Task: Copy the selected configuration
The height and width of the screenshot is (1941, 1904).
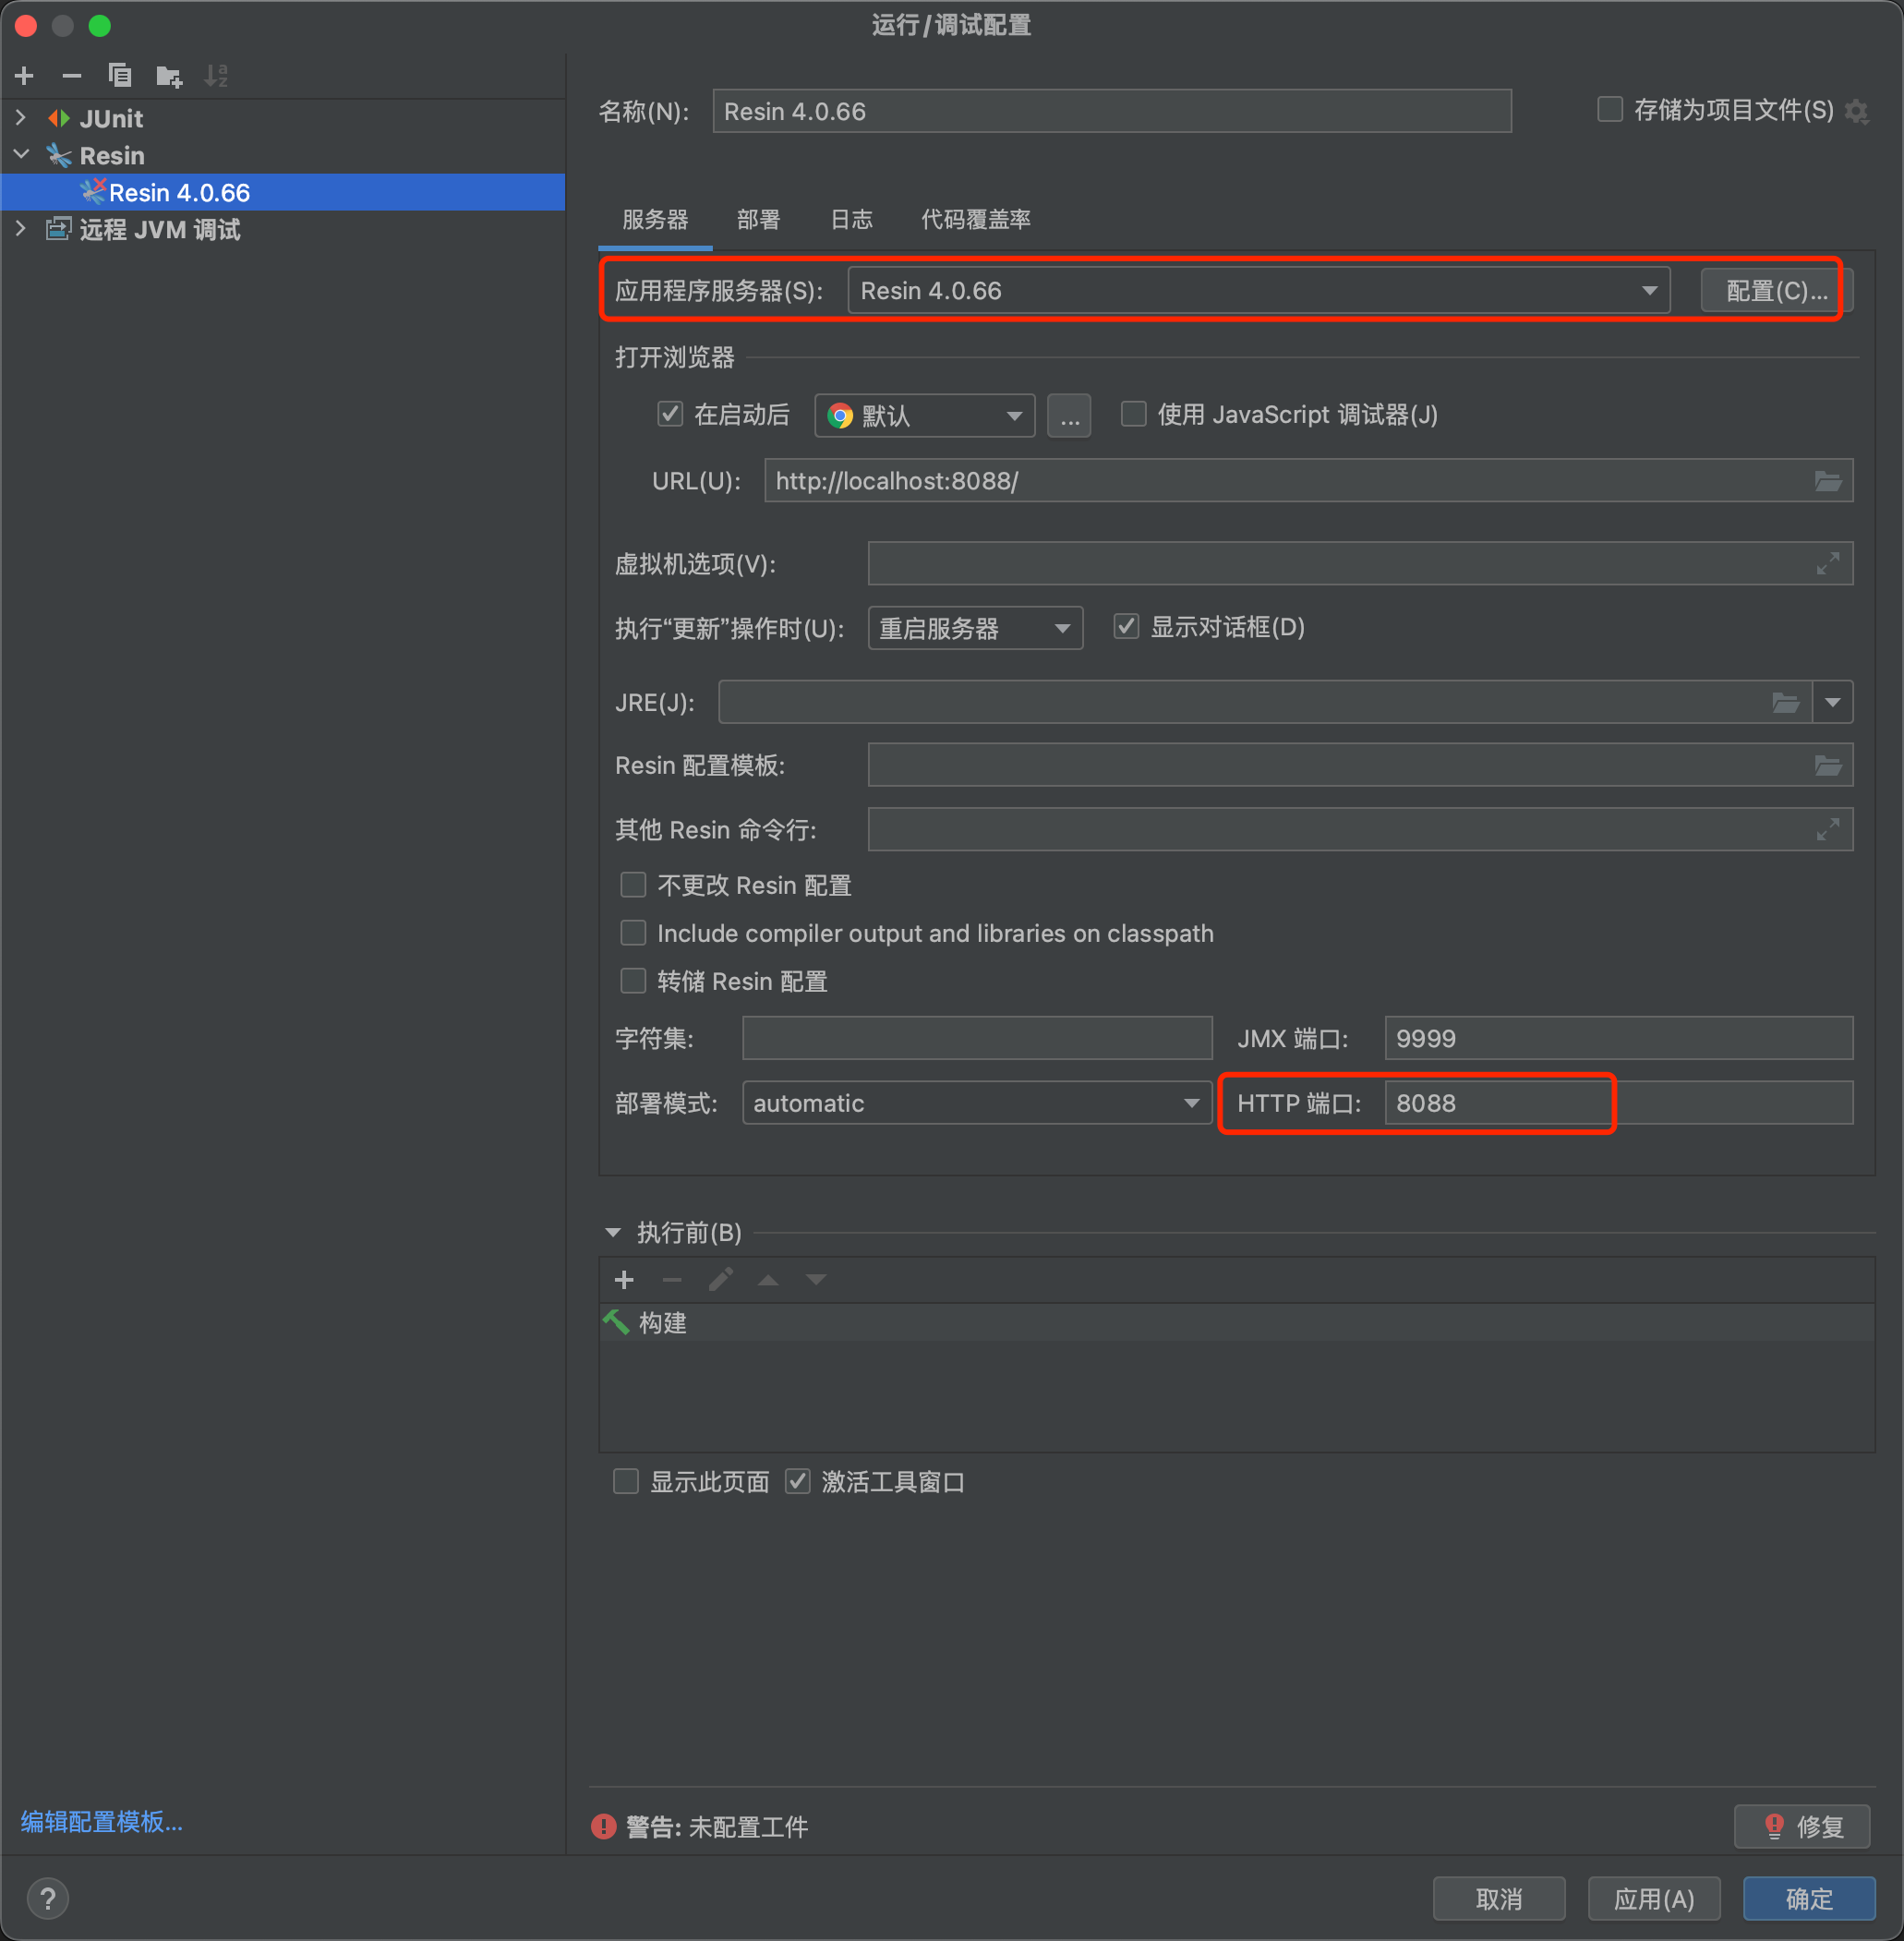Action: [x=120, y=75]
